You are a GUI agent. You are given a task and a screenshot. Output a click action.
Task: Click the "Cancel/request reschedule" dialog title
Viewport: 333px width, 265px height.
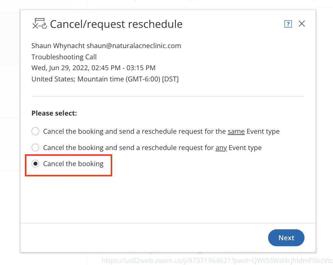[x=116, y=24]
